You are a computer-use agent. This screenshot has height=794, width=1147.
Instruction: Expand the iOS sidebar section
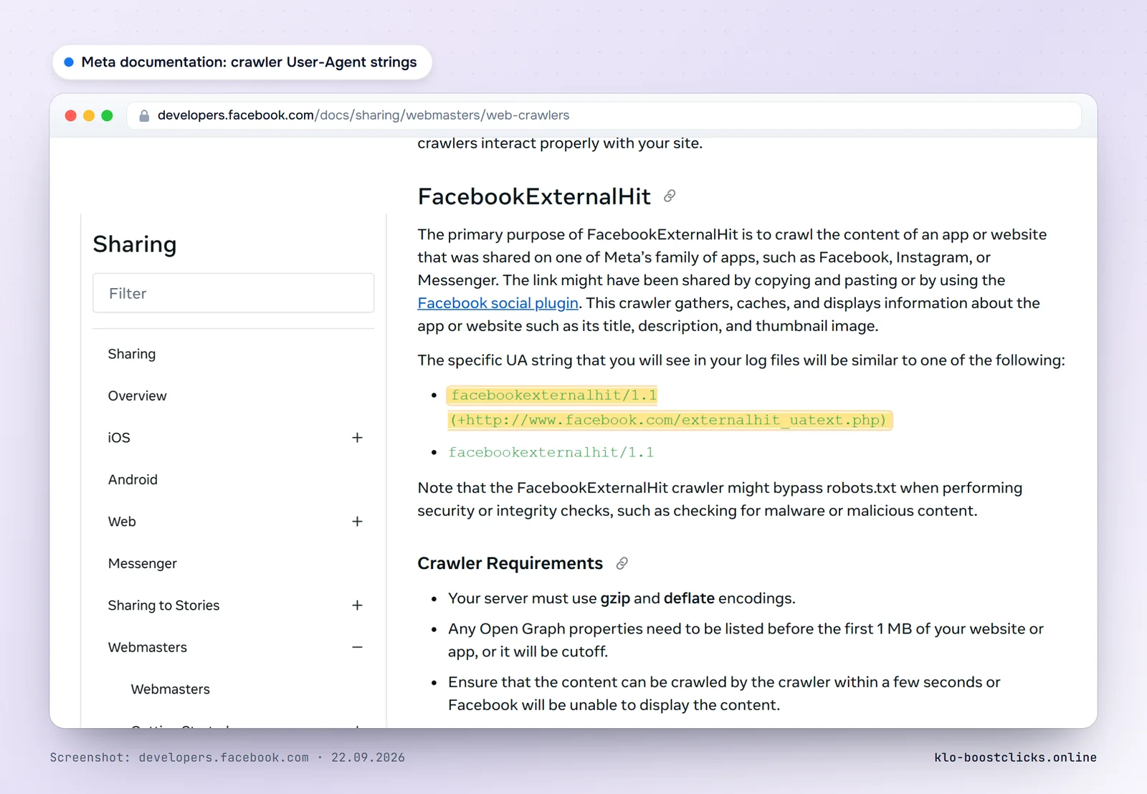(x=357, y=438)
